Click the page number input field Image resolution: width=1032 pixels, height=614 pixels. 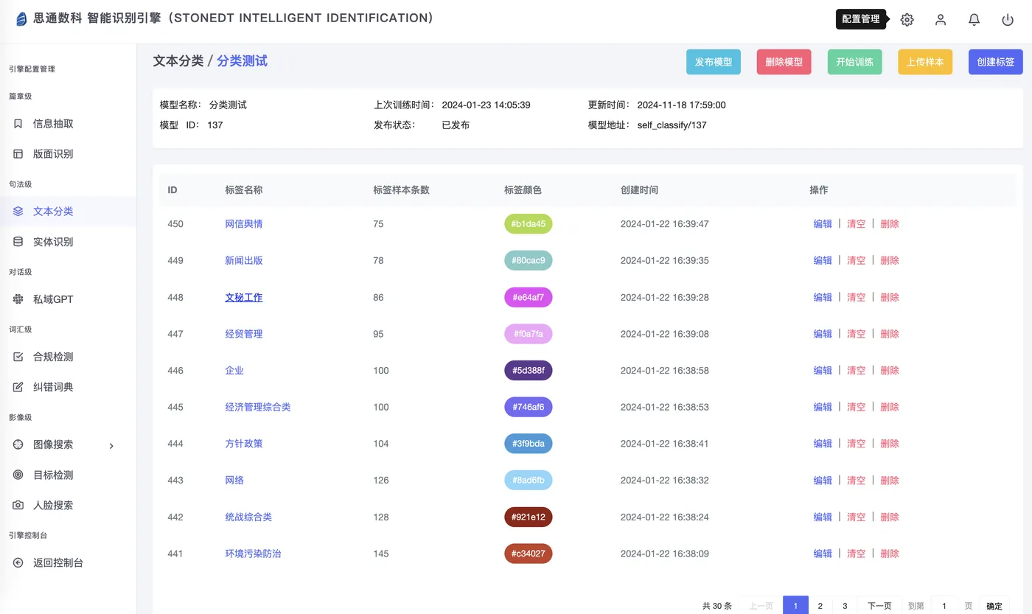944,606
